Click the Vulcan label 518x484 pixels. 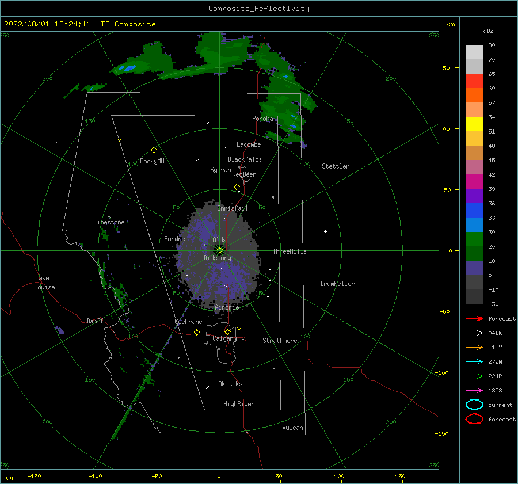click(293, 428)
